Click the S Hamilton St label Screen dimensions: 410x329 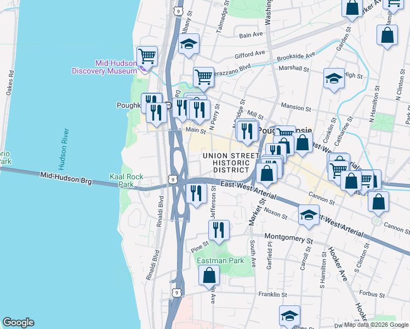point(323,270)
